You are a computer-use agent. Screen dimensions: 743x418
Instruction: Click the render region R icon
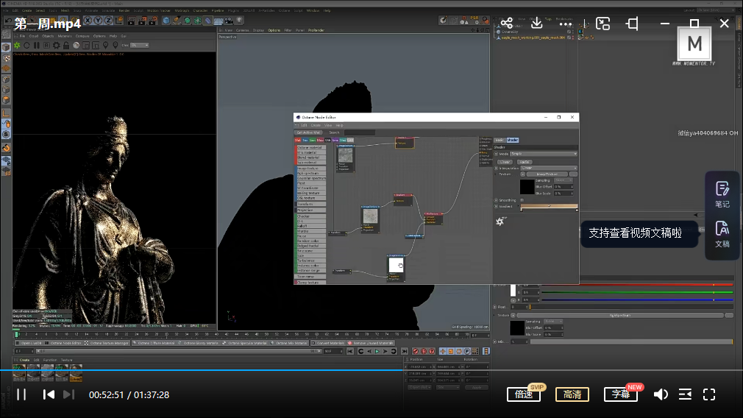(46, 46)
